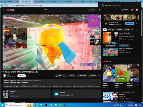Like the video with the thumbs up
The height and width of the screenshot is (107, 143).
pyautogui.click(x=59, y=76)
